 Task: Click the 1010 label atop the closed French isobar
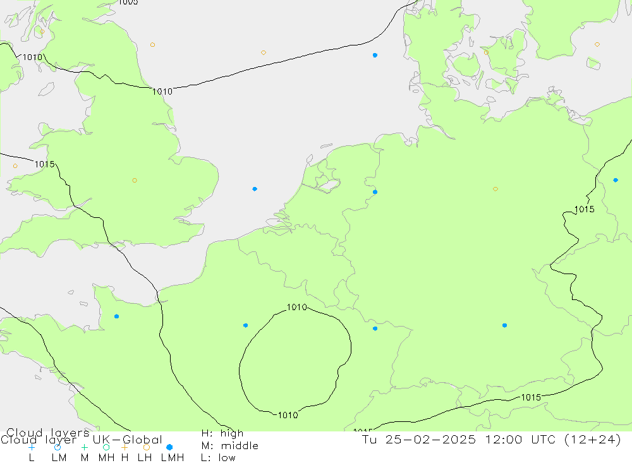(x=297, y=308)
